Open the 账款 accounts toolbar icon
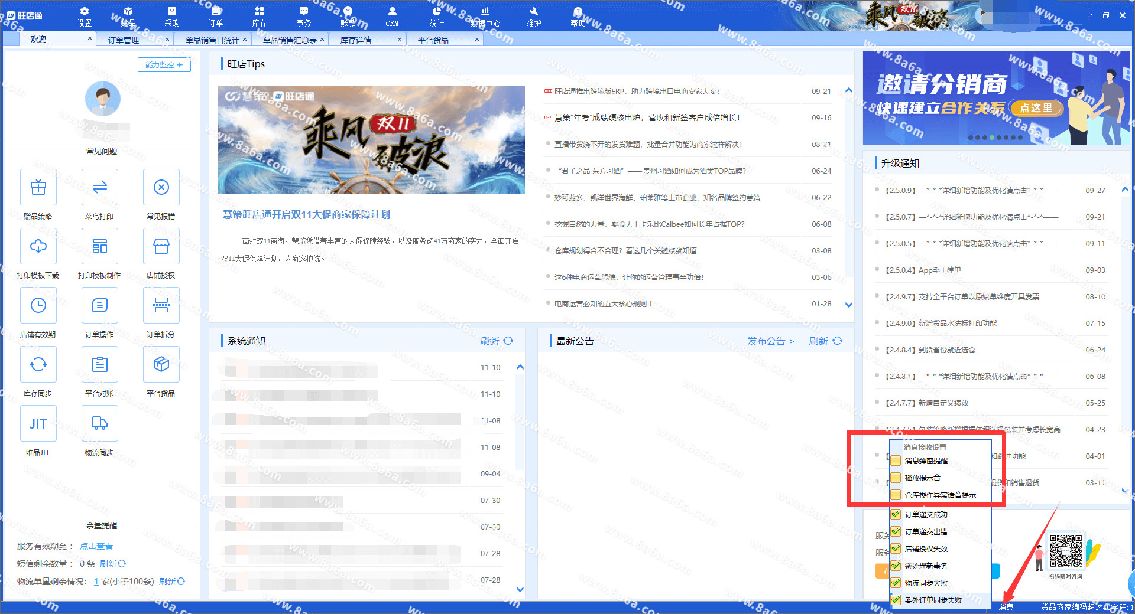1135x614 pixels. pyautogui.click(x=348, y=17)
